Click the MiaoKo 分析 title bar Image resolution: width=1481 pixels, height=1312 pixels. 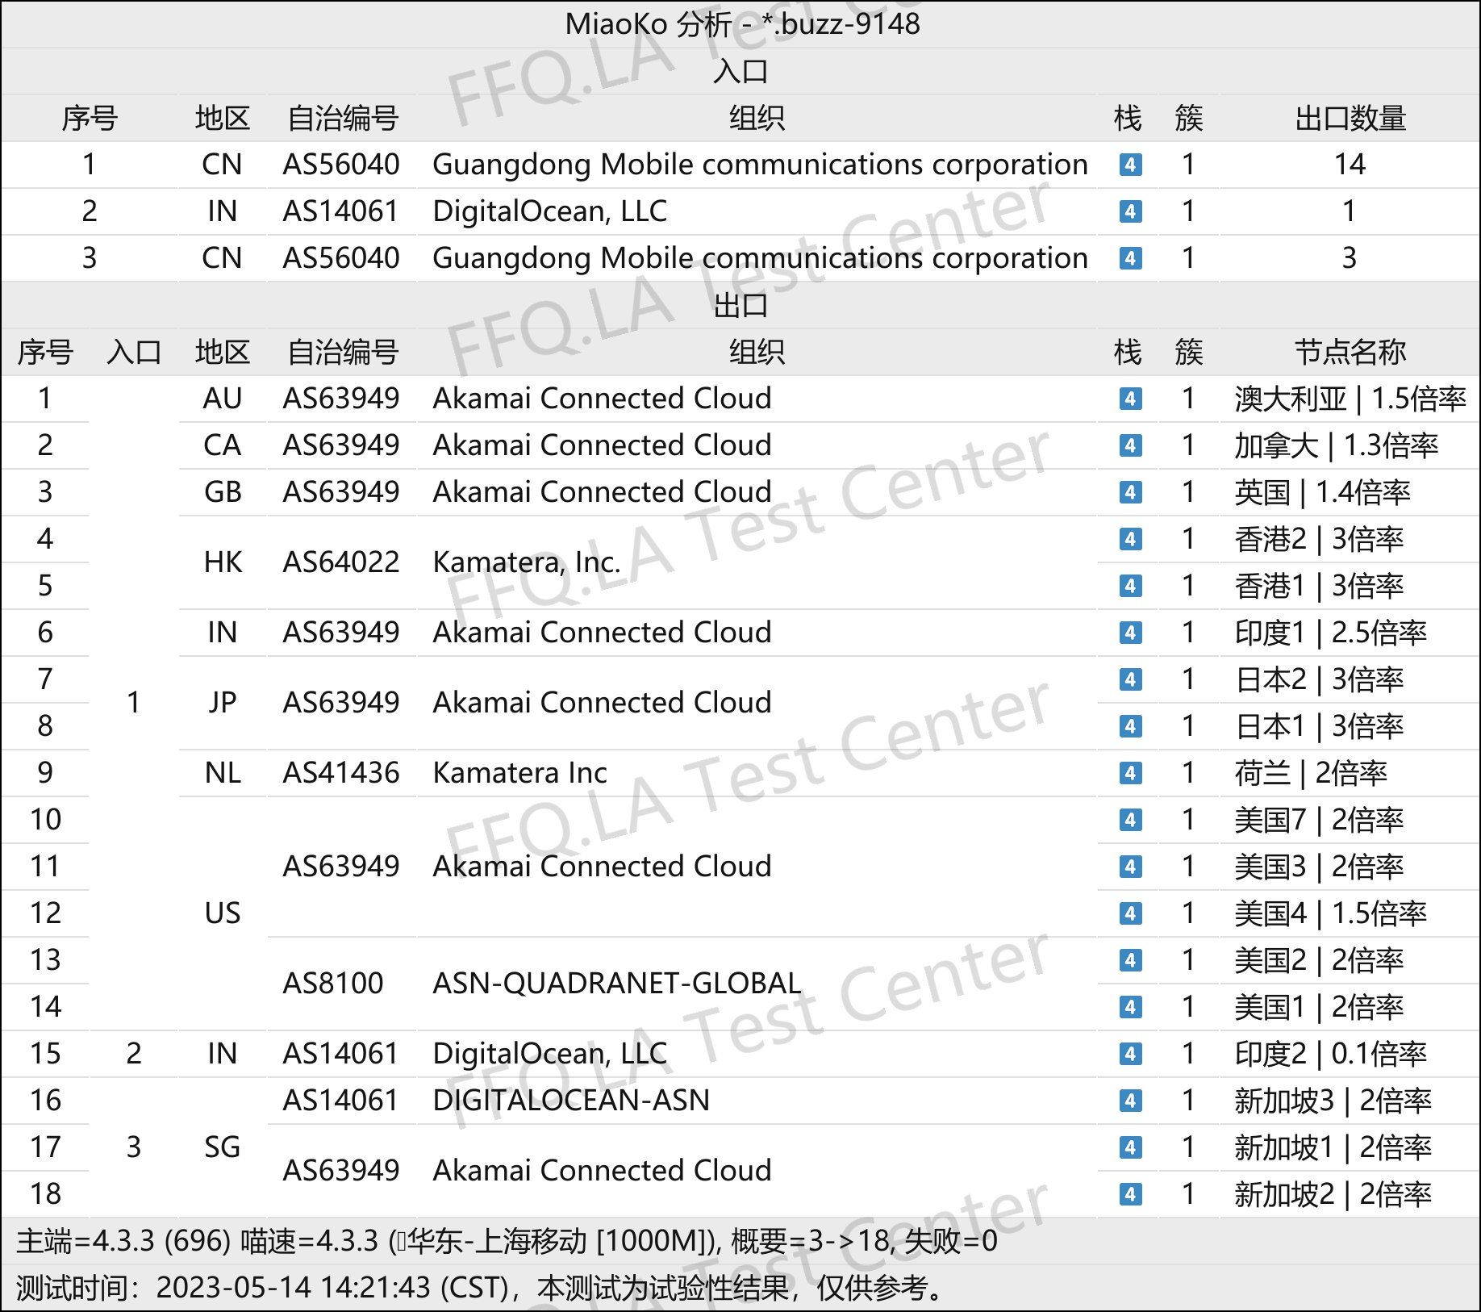tap(740, 24)
